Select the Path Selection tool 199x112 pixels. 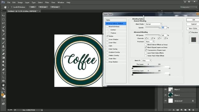[3, 77]
